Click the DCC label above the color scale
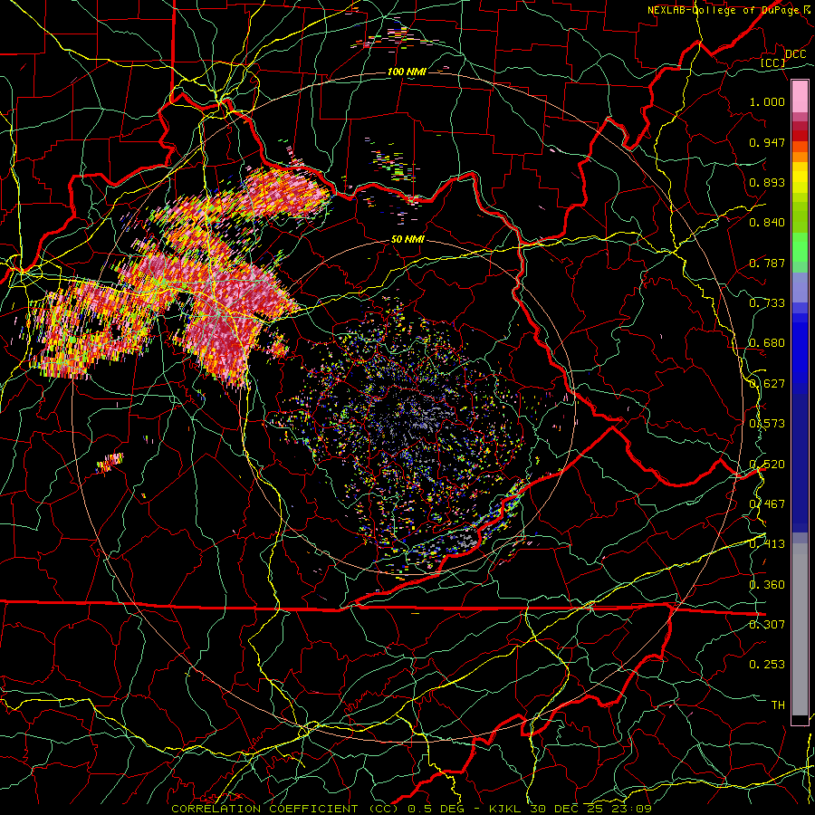The image size is (815, 815). [x=795, y=54]
